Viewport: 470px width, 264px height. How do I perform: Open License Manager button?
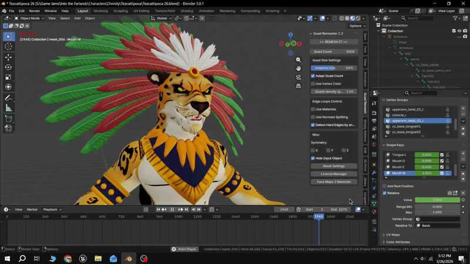334,174
